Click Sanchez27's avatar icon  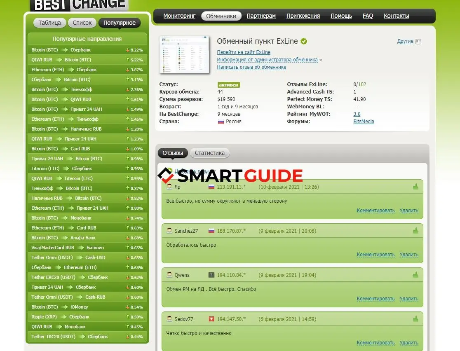[x=169, y=231]
